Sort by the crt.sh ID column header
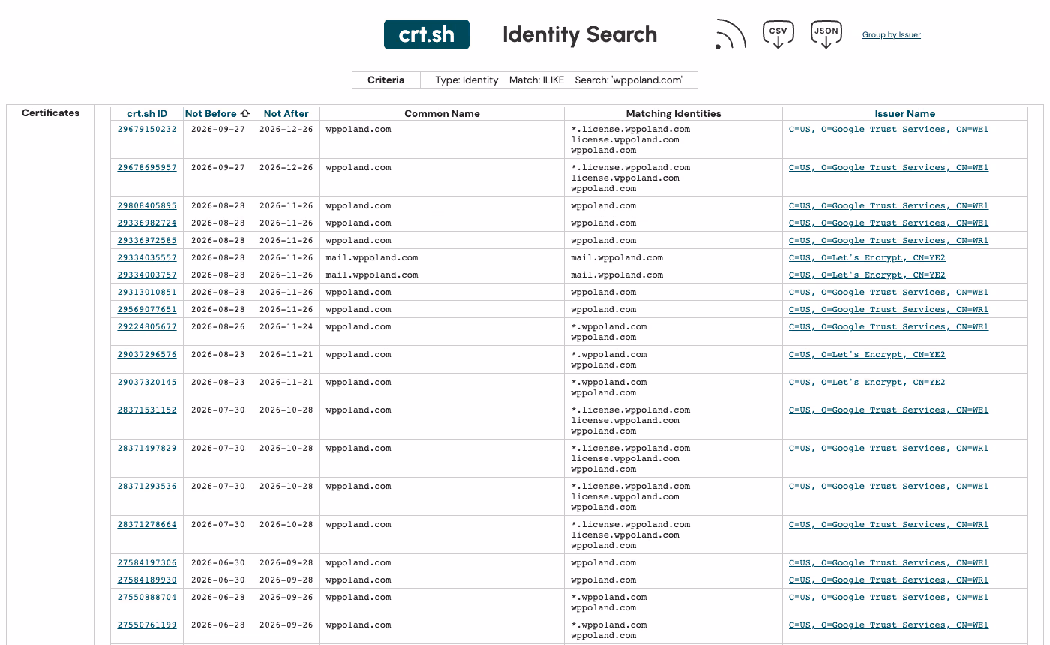 [x=147, y=114]
